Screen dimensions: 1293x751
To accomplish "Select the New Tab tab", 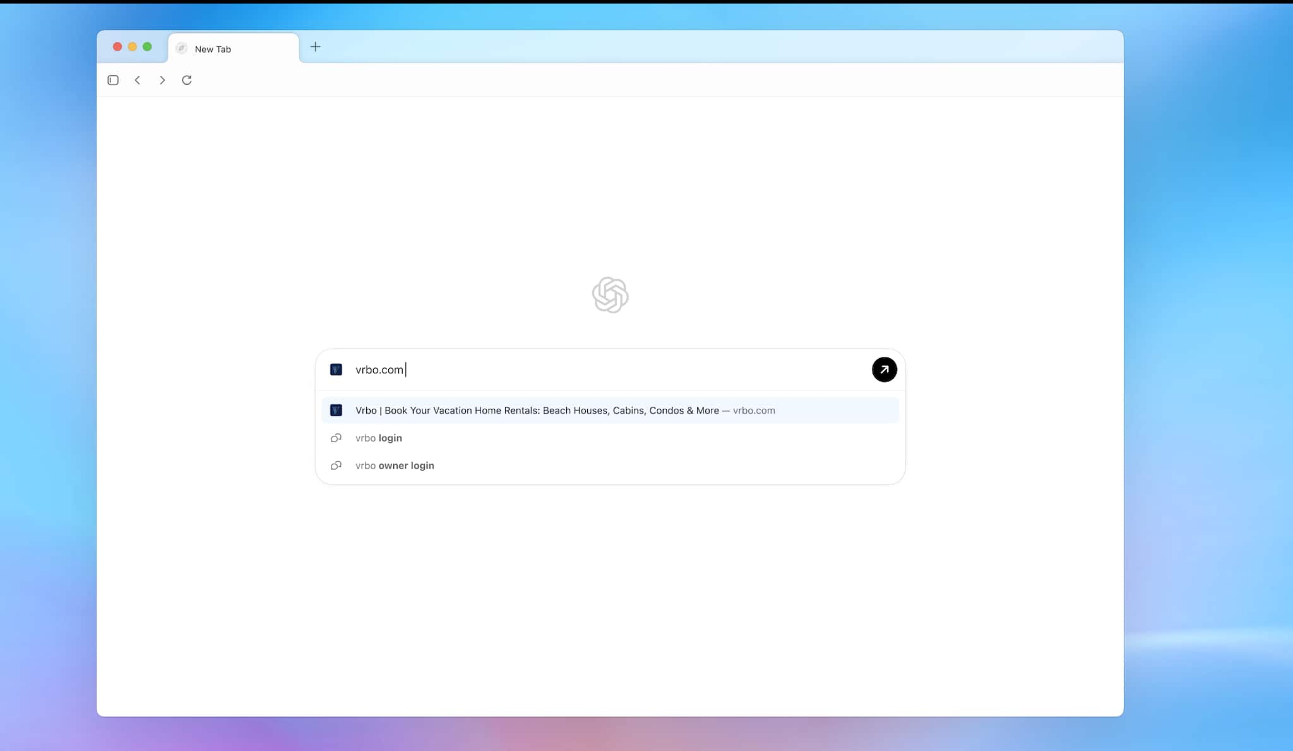I will pos(234,49).
